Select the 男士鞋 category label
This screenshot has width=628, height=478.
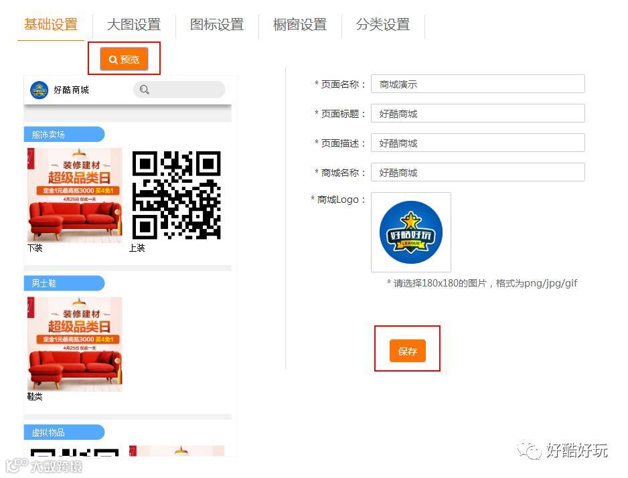64,283
